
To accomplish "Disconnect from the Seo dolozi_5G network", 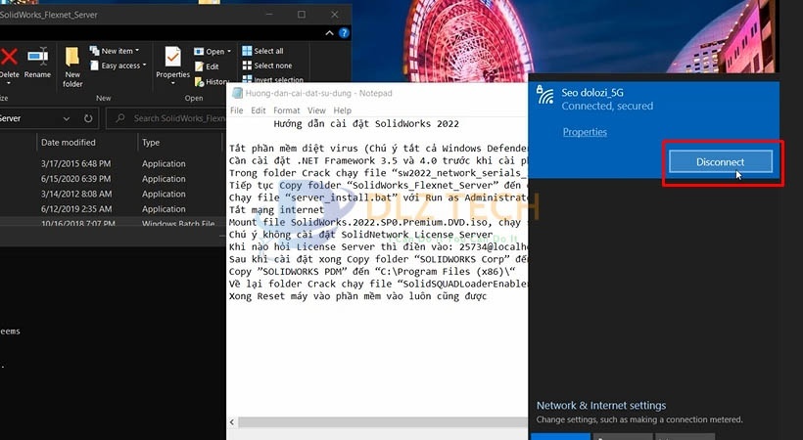I will (x=720, y=161).
